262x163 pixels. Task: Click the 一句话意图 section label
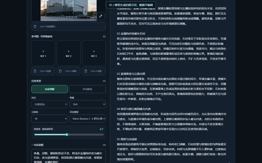37,145
